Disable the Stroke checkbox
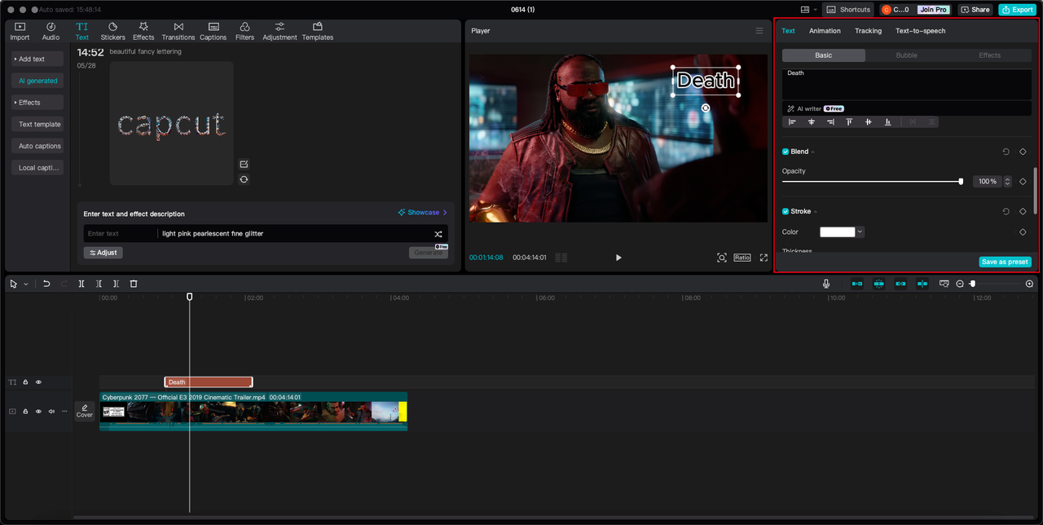 click(x=786, y=211)
